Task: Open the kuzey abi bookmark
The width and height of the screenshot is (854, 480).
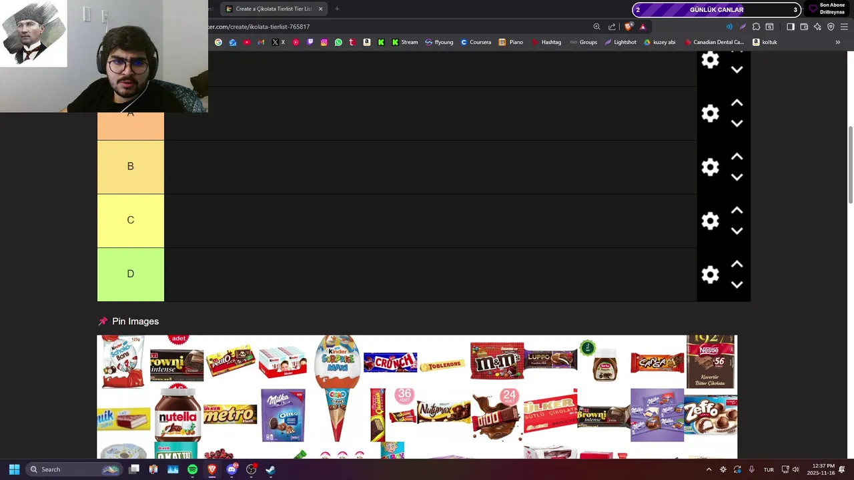Action: click(660, 42)
